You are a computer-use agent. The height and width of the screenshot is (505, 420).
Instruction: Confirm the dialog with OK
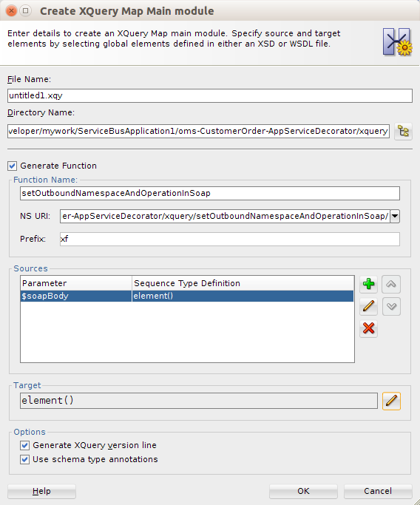click(303, 491)
